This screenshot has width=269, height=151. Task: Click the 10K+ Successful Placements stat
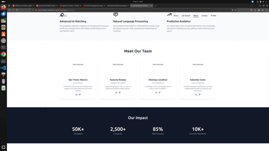[x=198, y=130]
